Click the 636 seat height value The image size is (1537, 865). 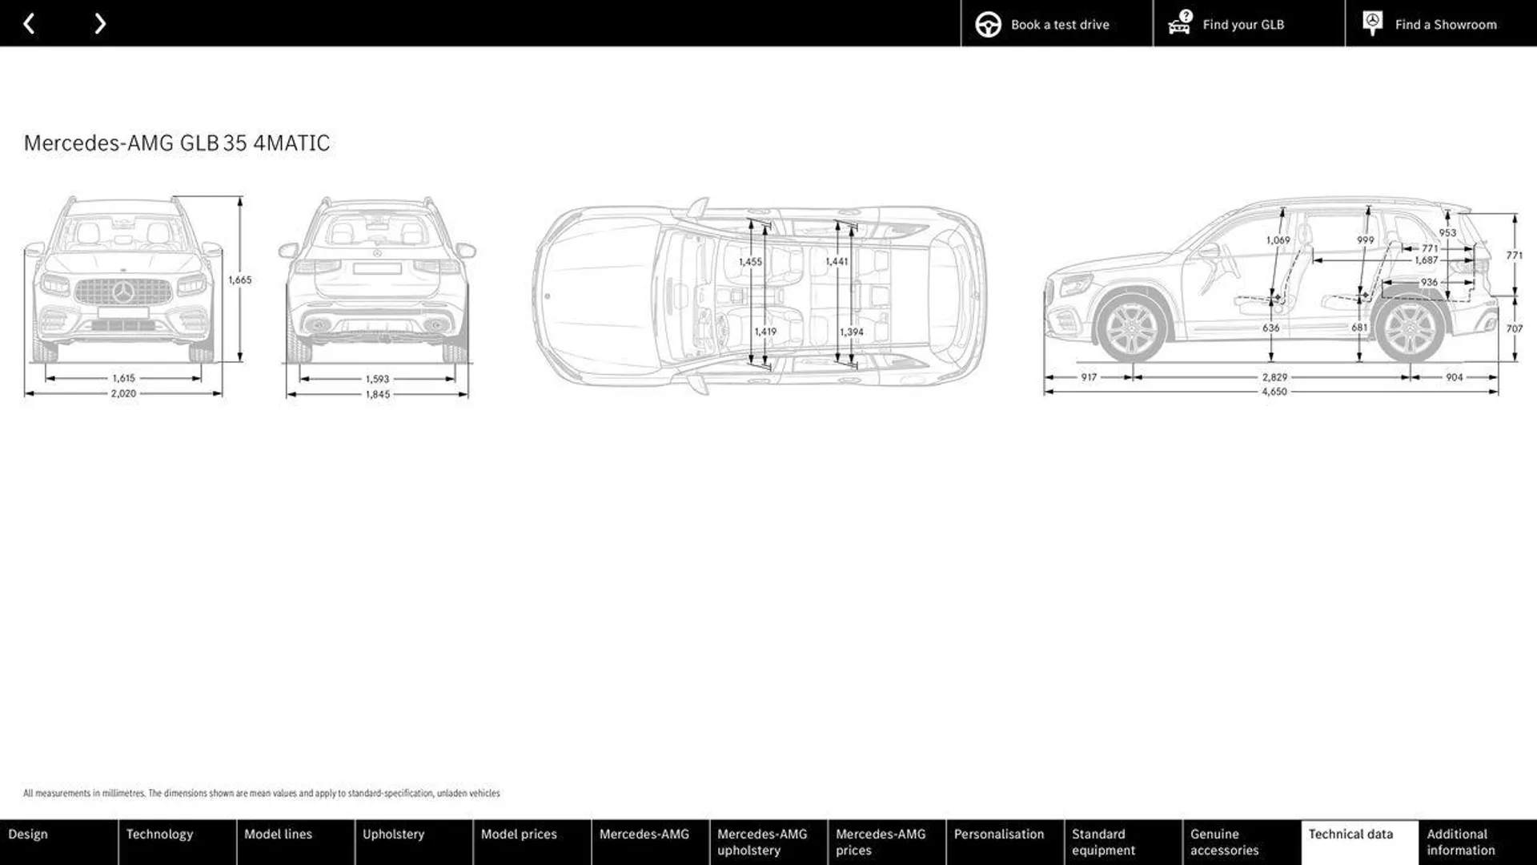click(1270, 328)
